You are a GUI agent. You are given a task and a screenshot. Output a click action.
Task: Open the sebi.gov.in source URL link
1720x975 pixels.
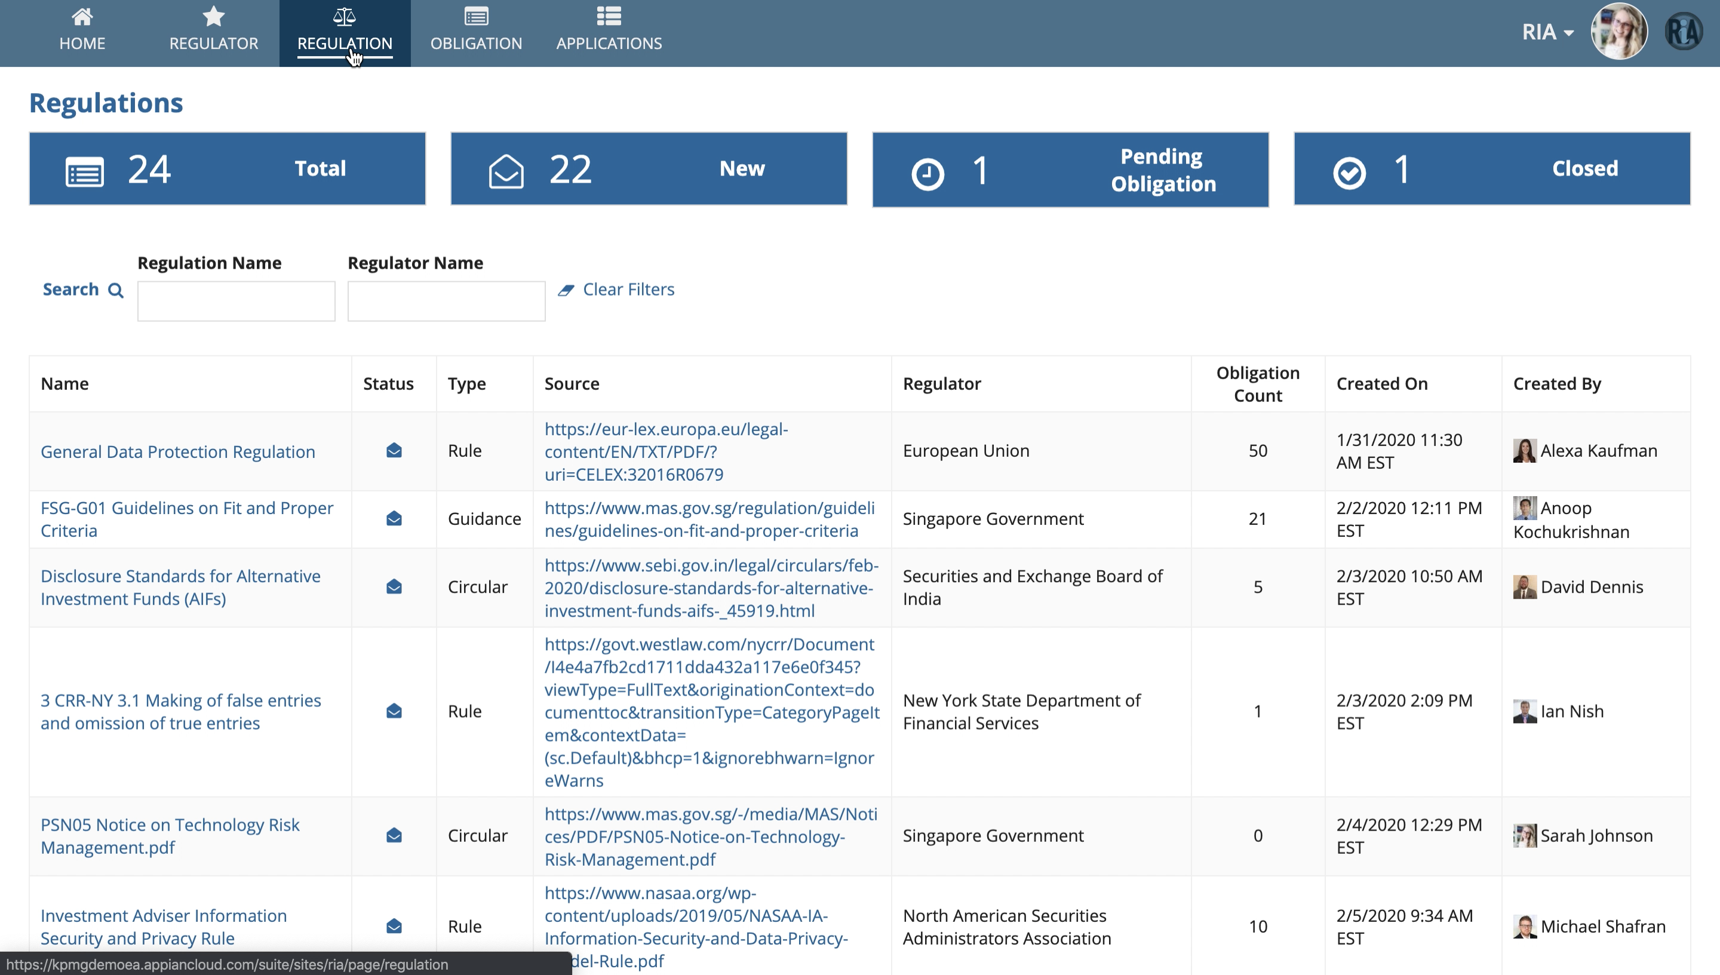click(x=711, y=588)
